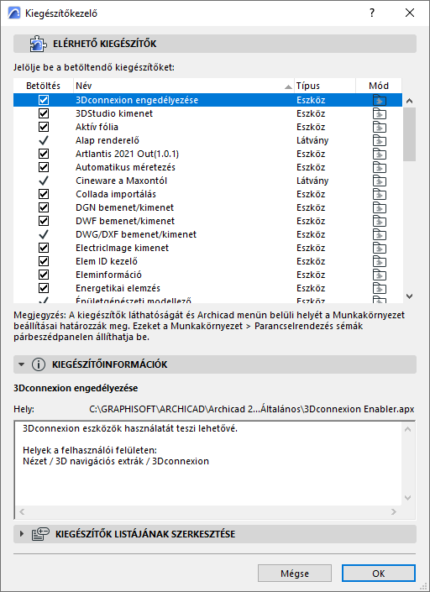Viewport: 430px width, 592px height.
Task: Select the DWG/DXF bemenet/kimenet row name
Action: pos(136,234)
